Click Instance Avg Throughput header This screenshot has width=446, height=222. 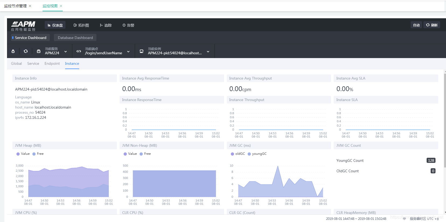[x=279, y=78]
